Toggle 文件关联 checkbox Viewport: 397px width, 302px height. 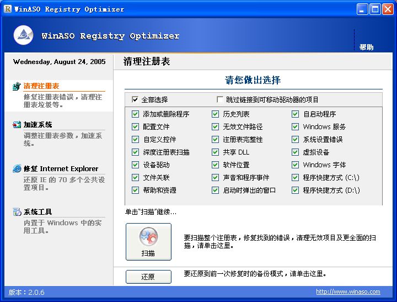(136, 177)
